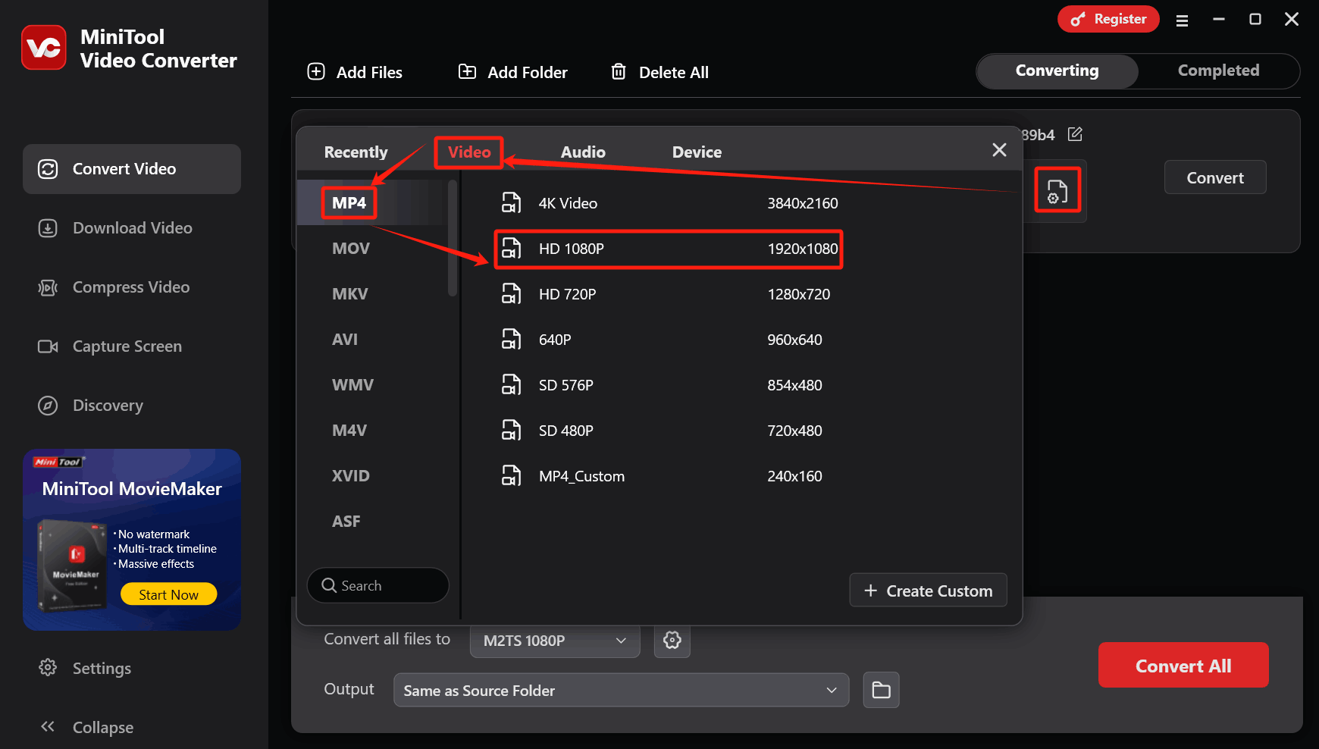
Task: Click the Settings gear icon in sidebar
Action: (x=48, y=668)
